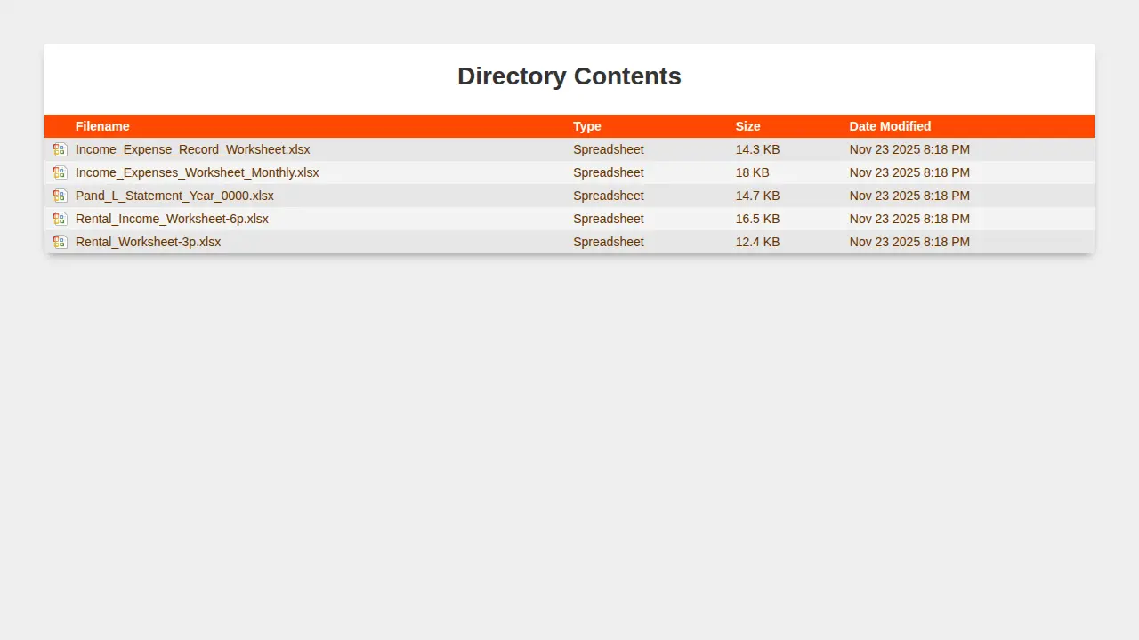Screen dimensions: 1139x640
Task: Click the Directory Contents heading
Action: tap(569, 76)
